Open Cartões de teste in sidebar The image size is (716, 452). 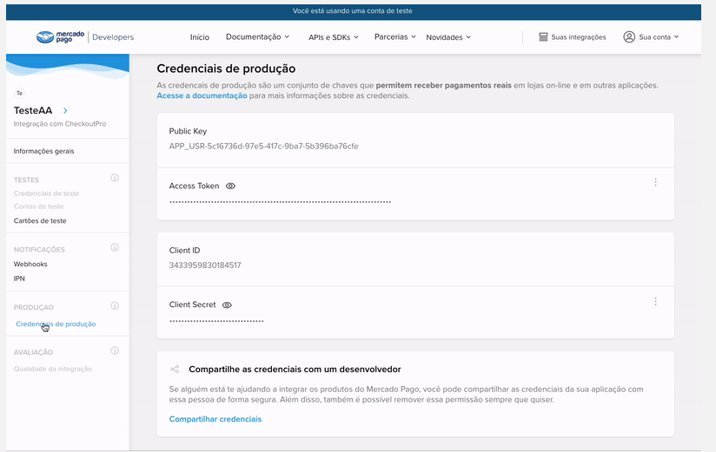[x=40, y=220]
